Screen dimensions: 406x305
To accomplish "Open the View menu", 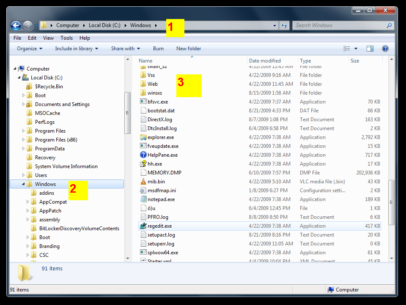I will (48, 38).
